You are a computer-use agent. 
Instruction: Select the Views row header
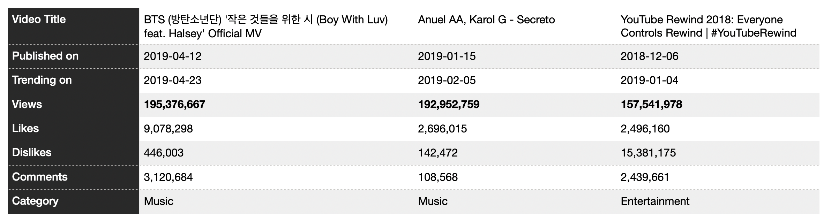pyautogui.click(x=73, y=105)
